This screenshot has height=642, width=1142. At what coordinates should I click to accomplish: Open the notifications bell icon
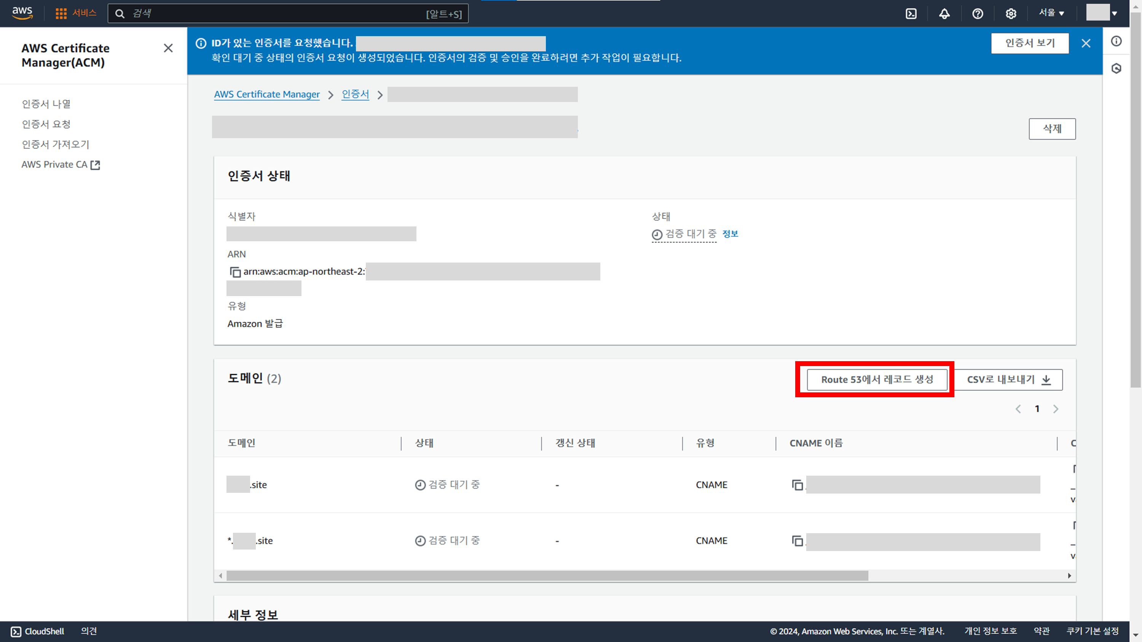point(944,14)
